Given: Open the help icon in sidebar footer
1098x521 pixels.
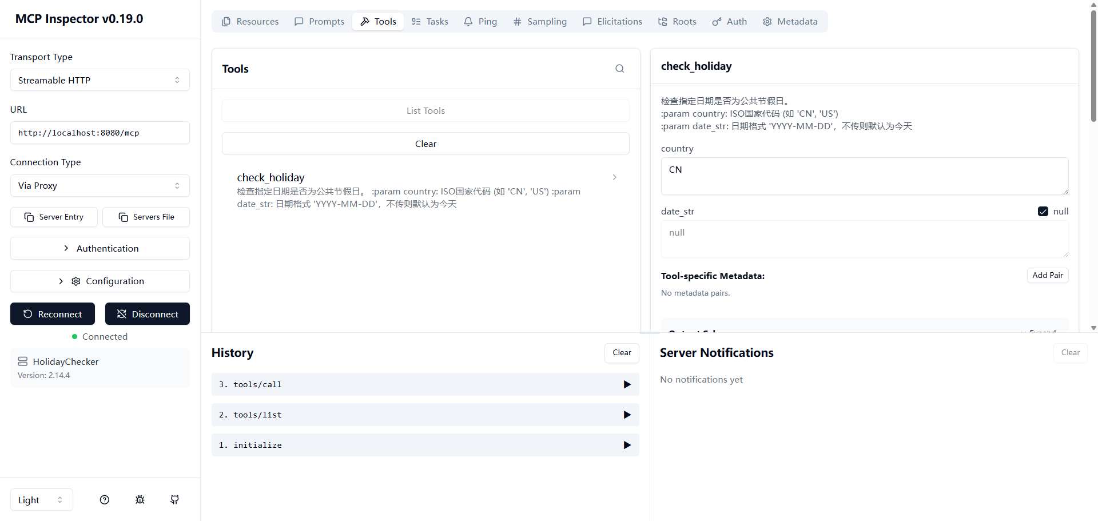Looking at the screenshot, I should (x=105, y=500).
